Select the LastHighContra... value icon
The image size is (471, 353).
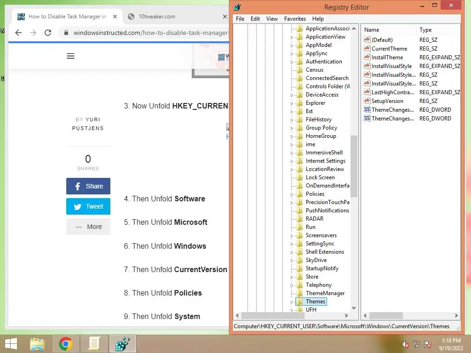[x=367, y=92]
